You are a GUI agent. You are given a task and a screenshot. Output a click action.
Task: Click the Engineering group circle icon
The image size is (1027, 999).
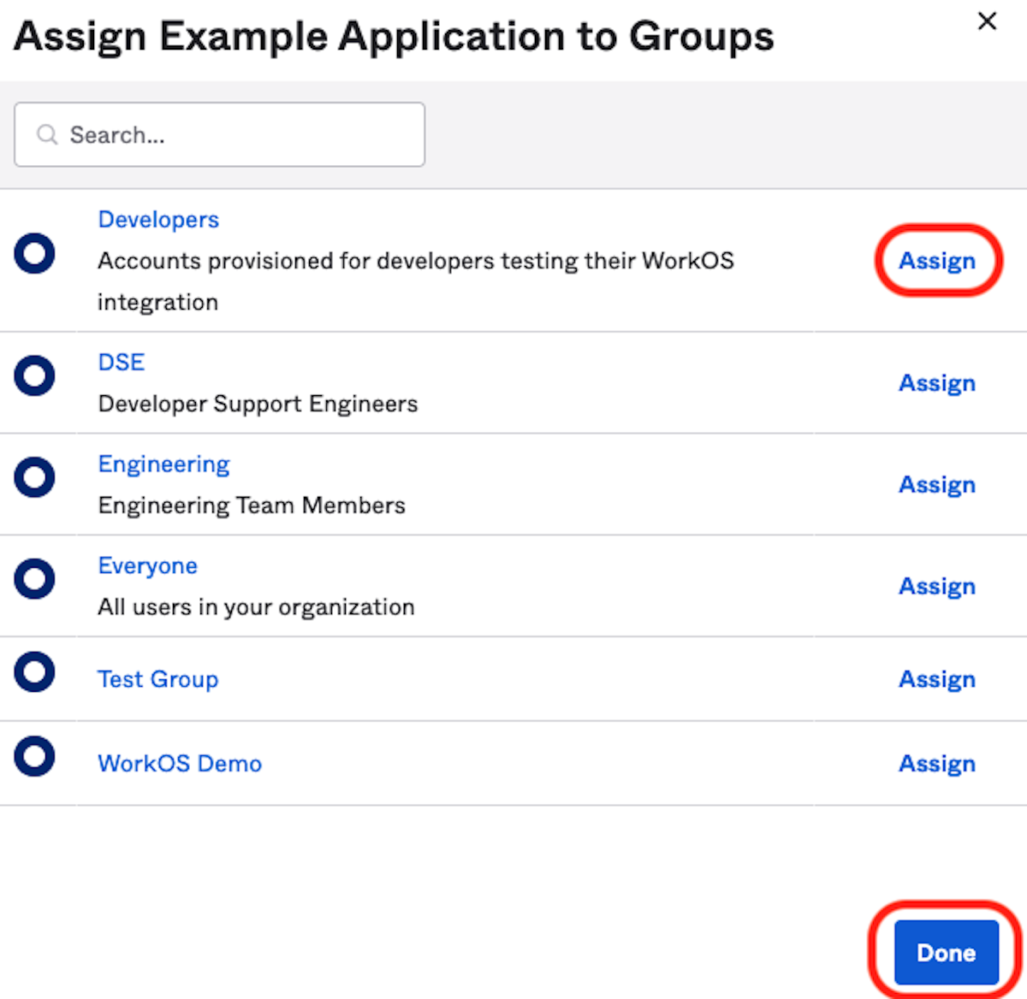(x=34, y=477)
